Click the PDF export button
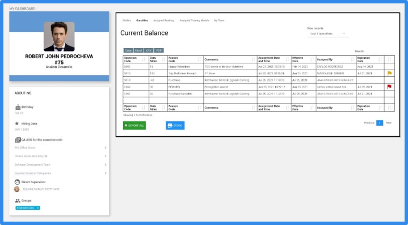Screen dimensions: 408x225 point(159,50)
